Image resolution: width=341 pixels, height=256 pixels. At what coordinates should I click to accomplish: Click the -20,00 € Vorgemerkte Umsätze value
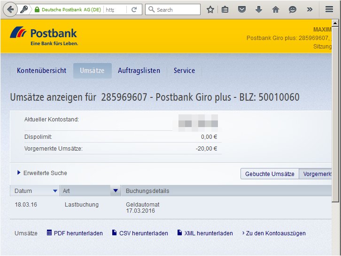(x=206, y=149)
